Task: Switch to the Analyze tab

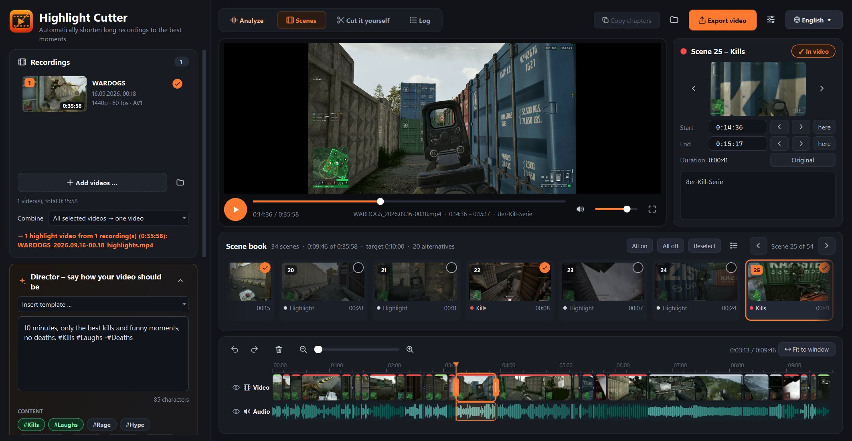Action: point(247,20)
